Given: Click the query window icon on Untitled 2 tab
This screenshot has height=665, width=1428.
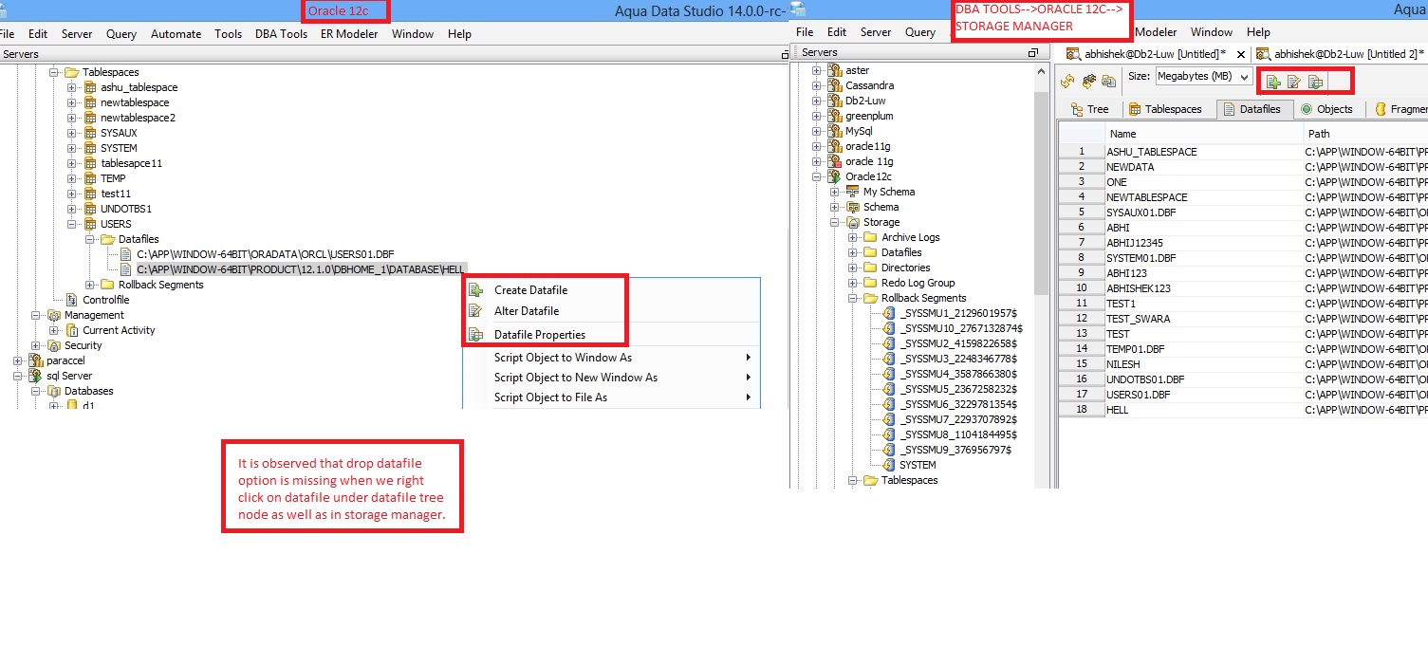Looking at the screenshot, I should (1262, 54).
